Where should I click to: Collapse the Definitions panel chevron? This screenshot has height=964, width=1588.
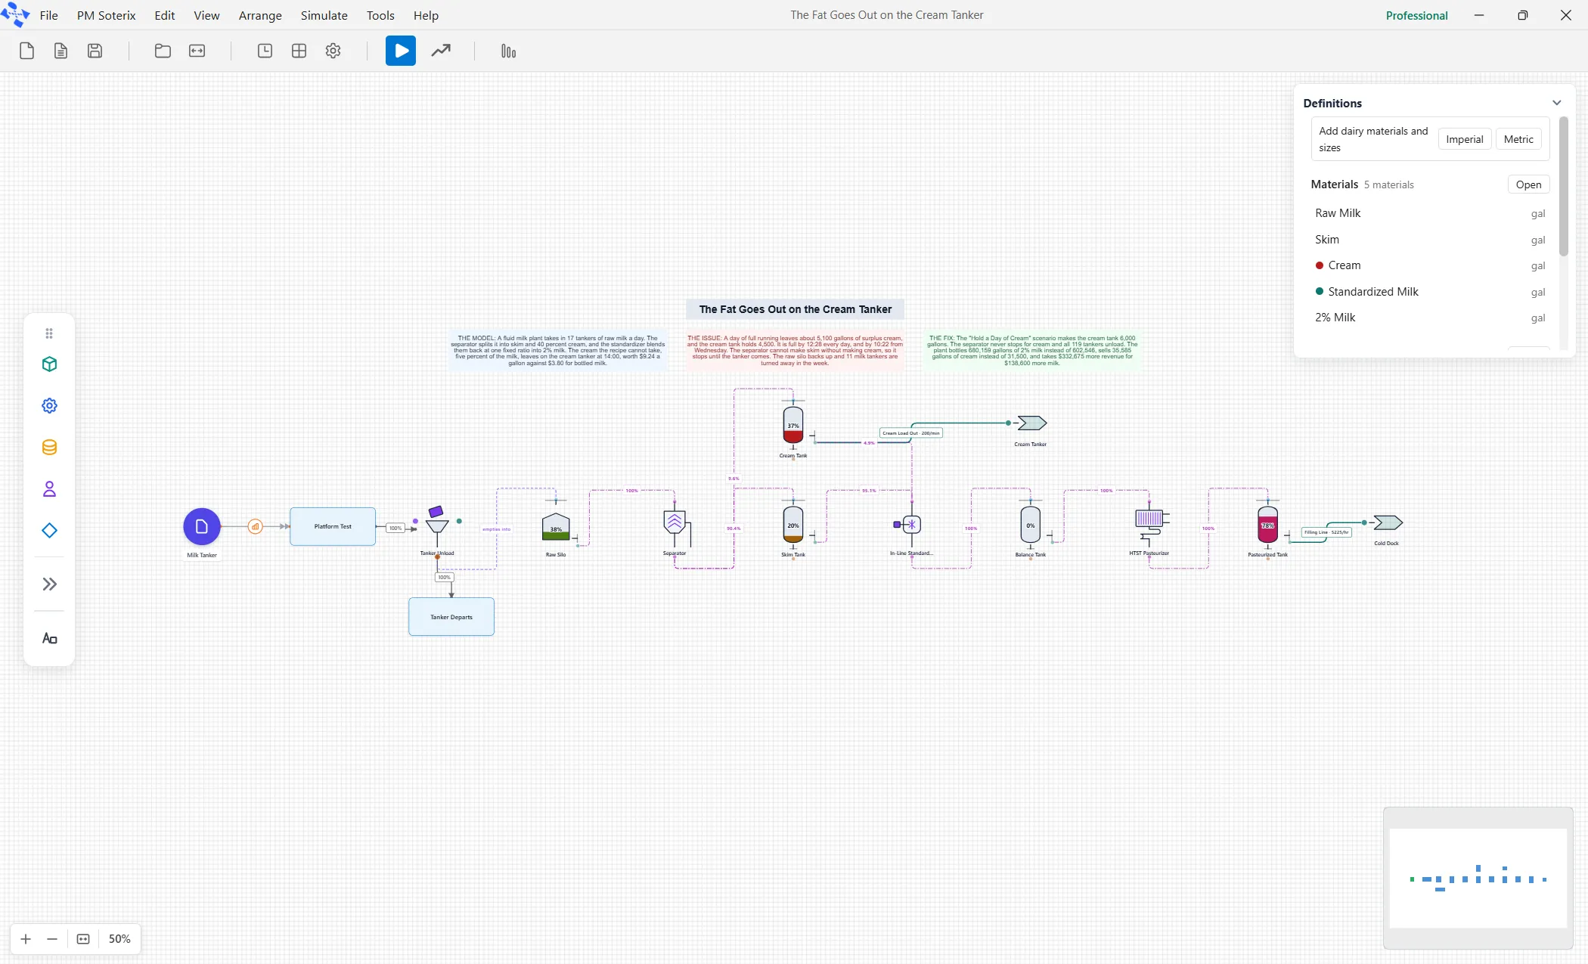1556,103
